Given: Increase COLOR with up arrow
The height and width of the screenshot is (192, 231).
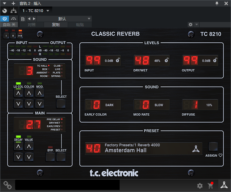Looking at the screenshot, I should coord(29,93).
